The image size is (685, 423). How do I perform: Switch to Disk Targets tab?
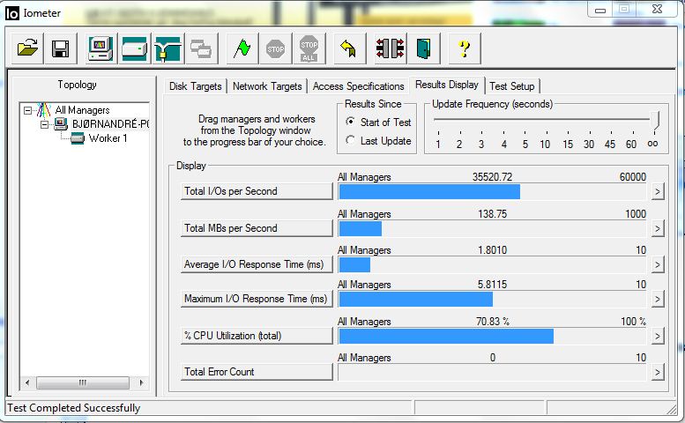pyautogui.click(x=196, y=86)
